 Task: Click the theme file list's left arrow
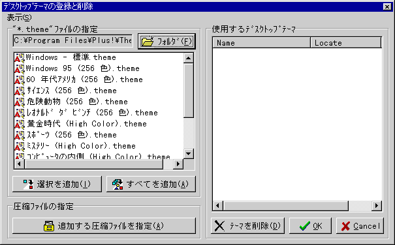click(19, 164)
